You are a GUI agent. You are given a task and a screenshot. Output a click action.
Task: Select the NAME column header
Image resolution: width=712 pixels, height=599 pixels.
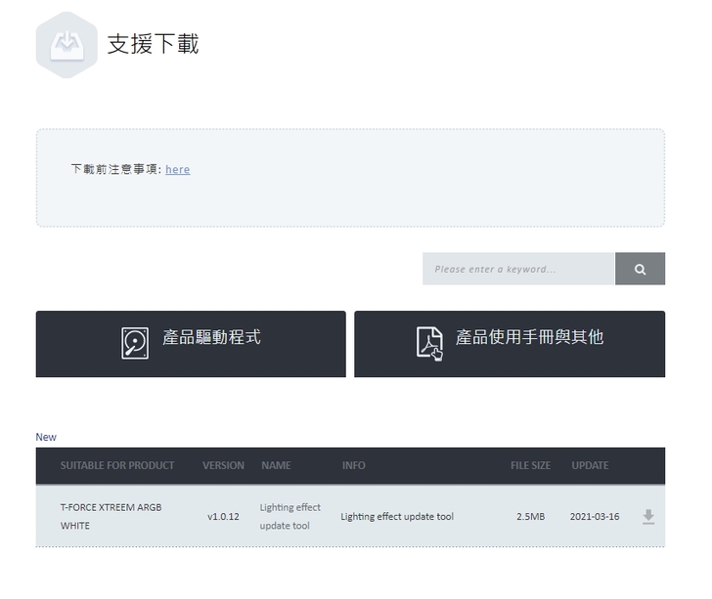(276, 466)
